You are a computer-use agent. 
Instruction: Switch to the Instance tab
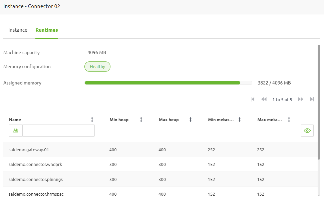point(18,30)
